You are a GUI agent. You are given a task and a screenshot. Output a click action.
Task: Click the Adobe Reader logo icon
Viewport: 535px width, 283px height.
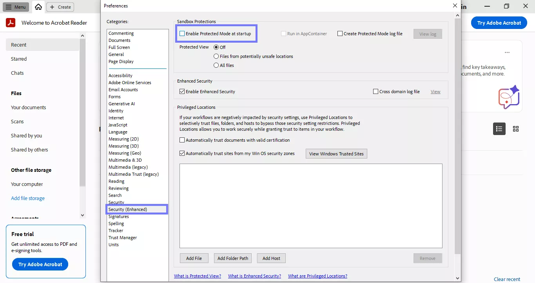click(10, 22)
